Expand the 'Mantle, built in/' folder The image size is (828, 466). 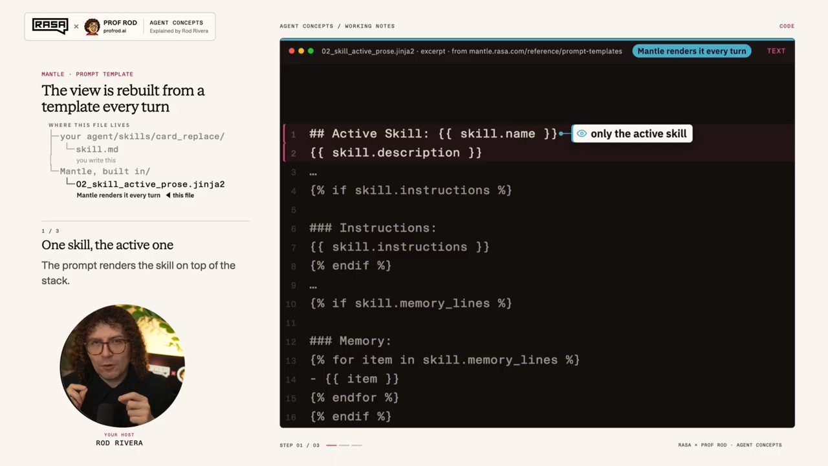(105, 172)
